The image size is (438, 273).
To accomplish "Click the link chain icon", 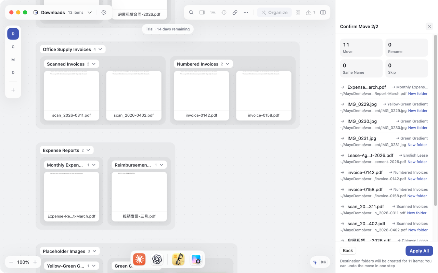I will [235, 13].
